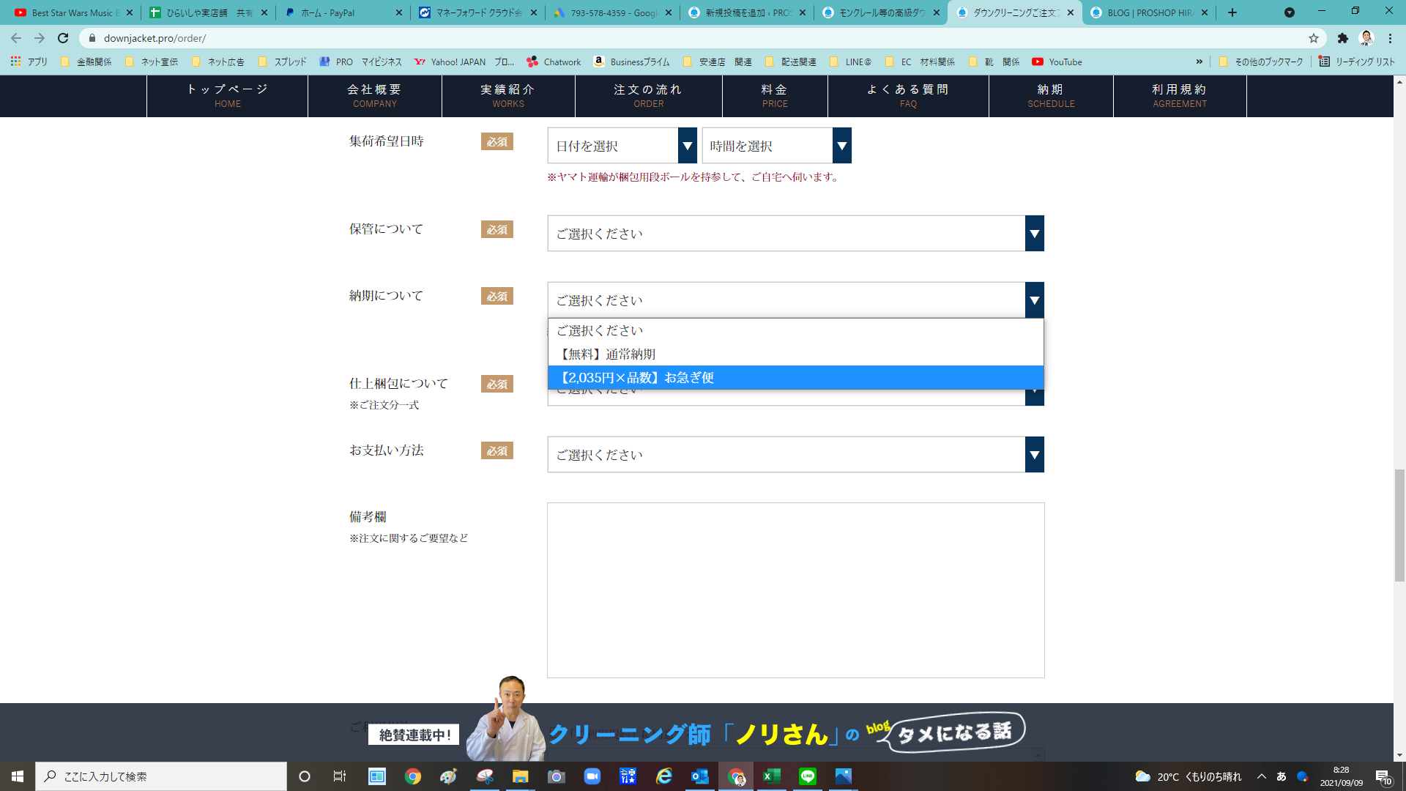Open new browser tab with plus
The height and width of the screenshot is (791, 1406).
pyautogui.click(x=1232, y=12)
